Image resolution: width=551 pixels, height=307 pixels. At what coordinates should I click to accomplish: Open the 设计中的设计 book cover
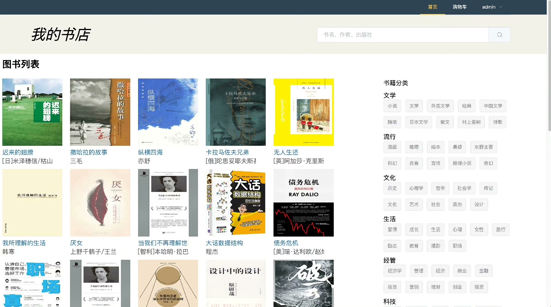click(236, 283)
